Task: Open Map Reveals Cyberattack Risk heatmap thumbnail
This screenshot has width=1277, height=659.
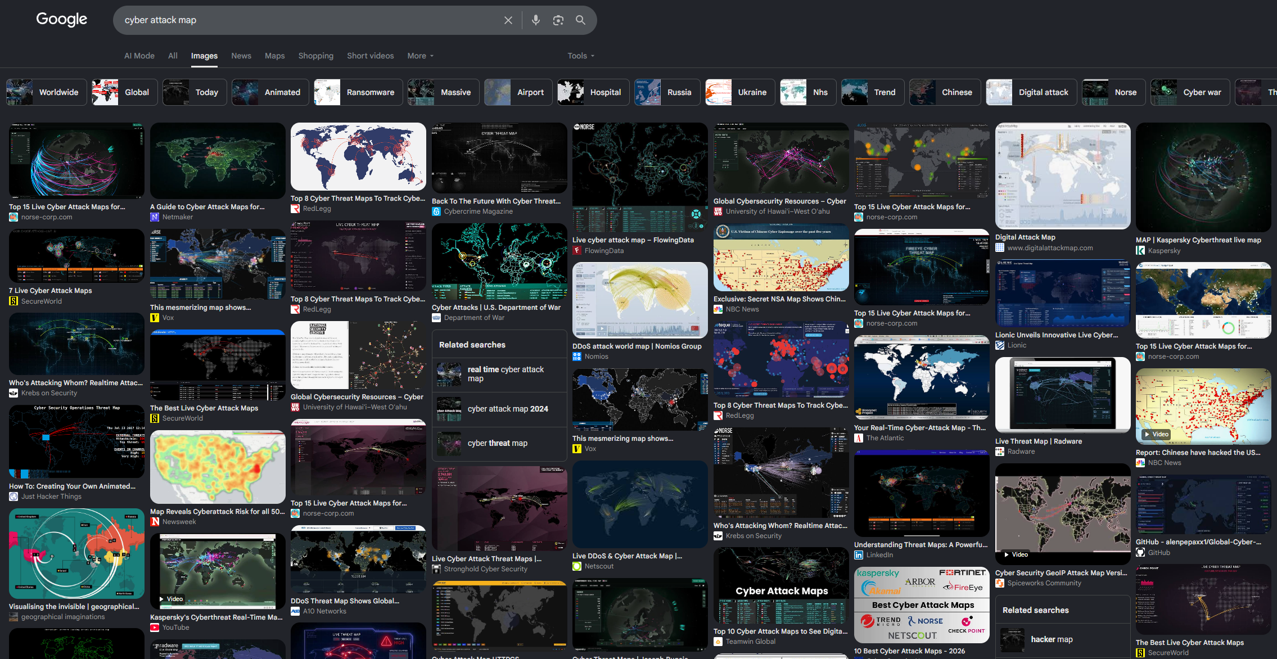Action: [218, 467]
